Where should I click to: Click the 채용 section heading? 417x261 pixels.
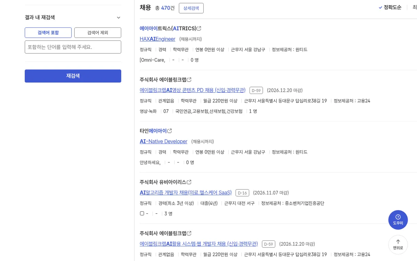tap(145, 7)
